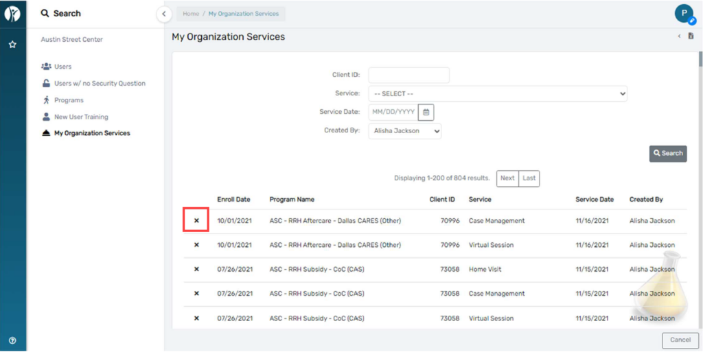Delete the 73058 Home Visit row

pyautogui.click(x=196, y=269)
